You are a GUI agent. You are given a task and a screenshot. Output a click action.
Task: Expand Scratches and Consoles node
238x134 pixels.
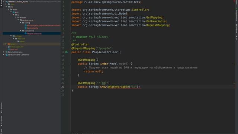[4, 55]
